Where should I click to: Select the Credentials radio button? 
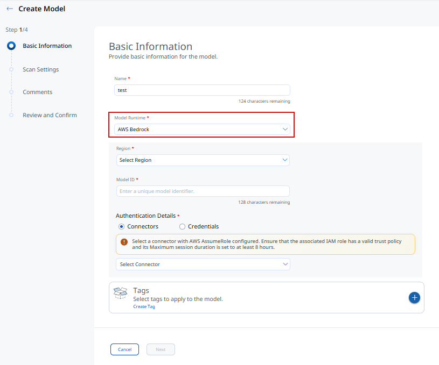coord(182,226)
